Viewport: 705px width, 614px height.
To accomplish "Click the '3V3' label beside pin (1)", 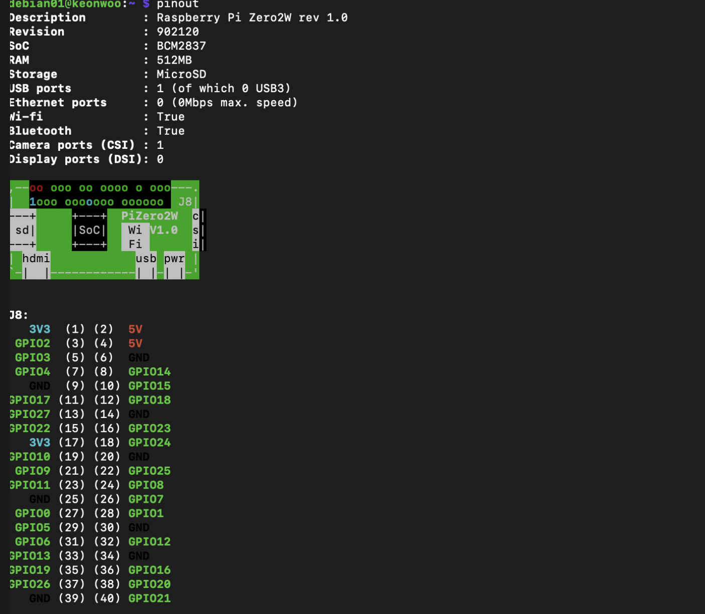I will click(40, 329).
